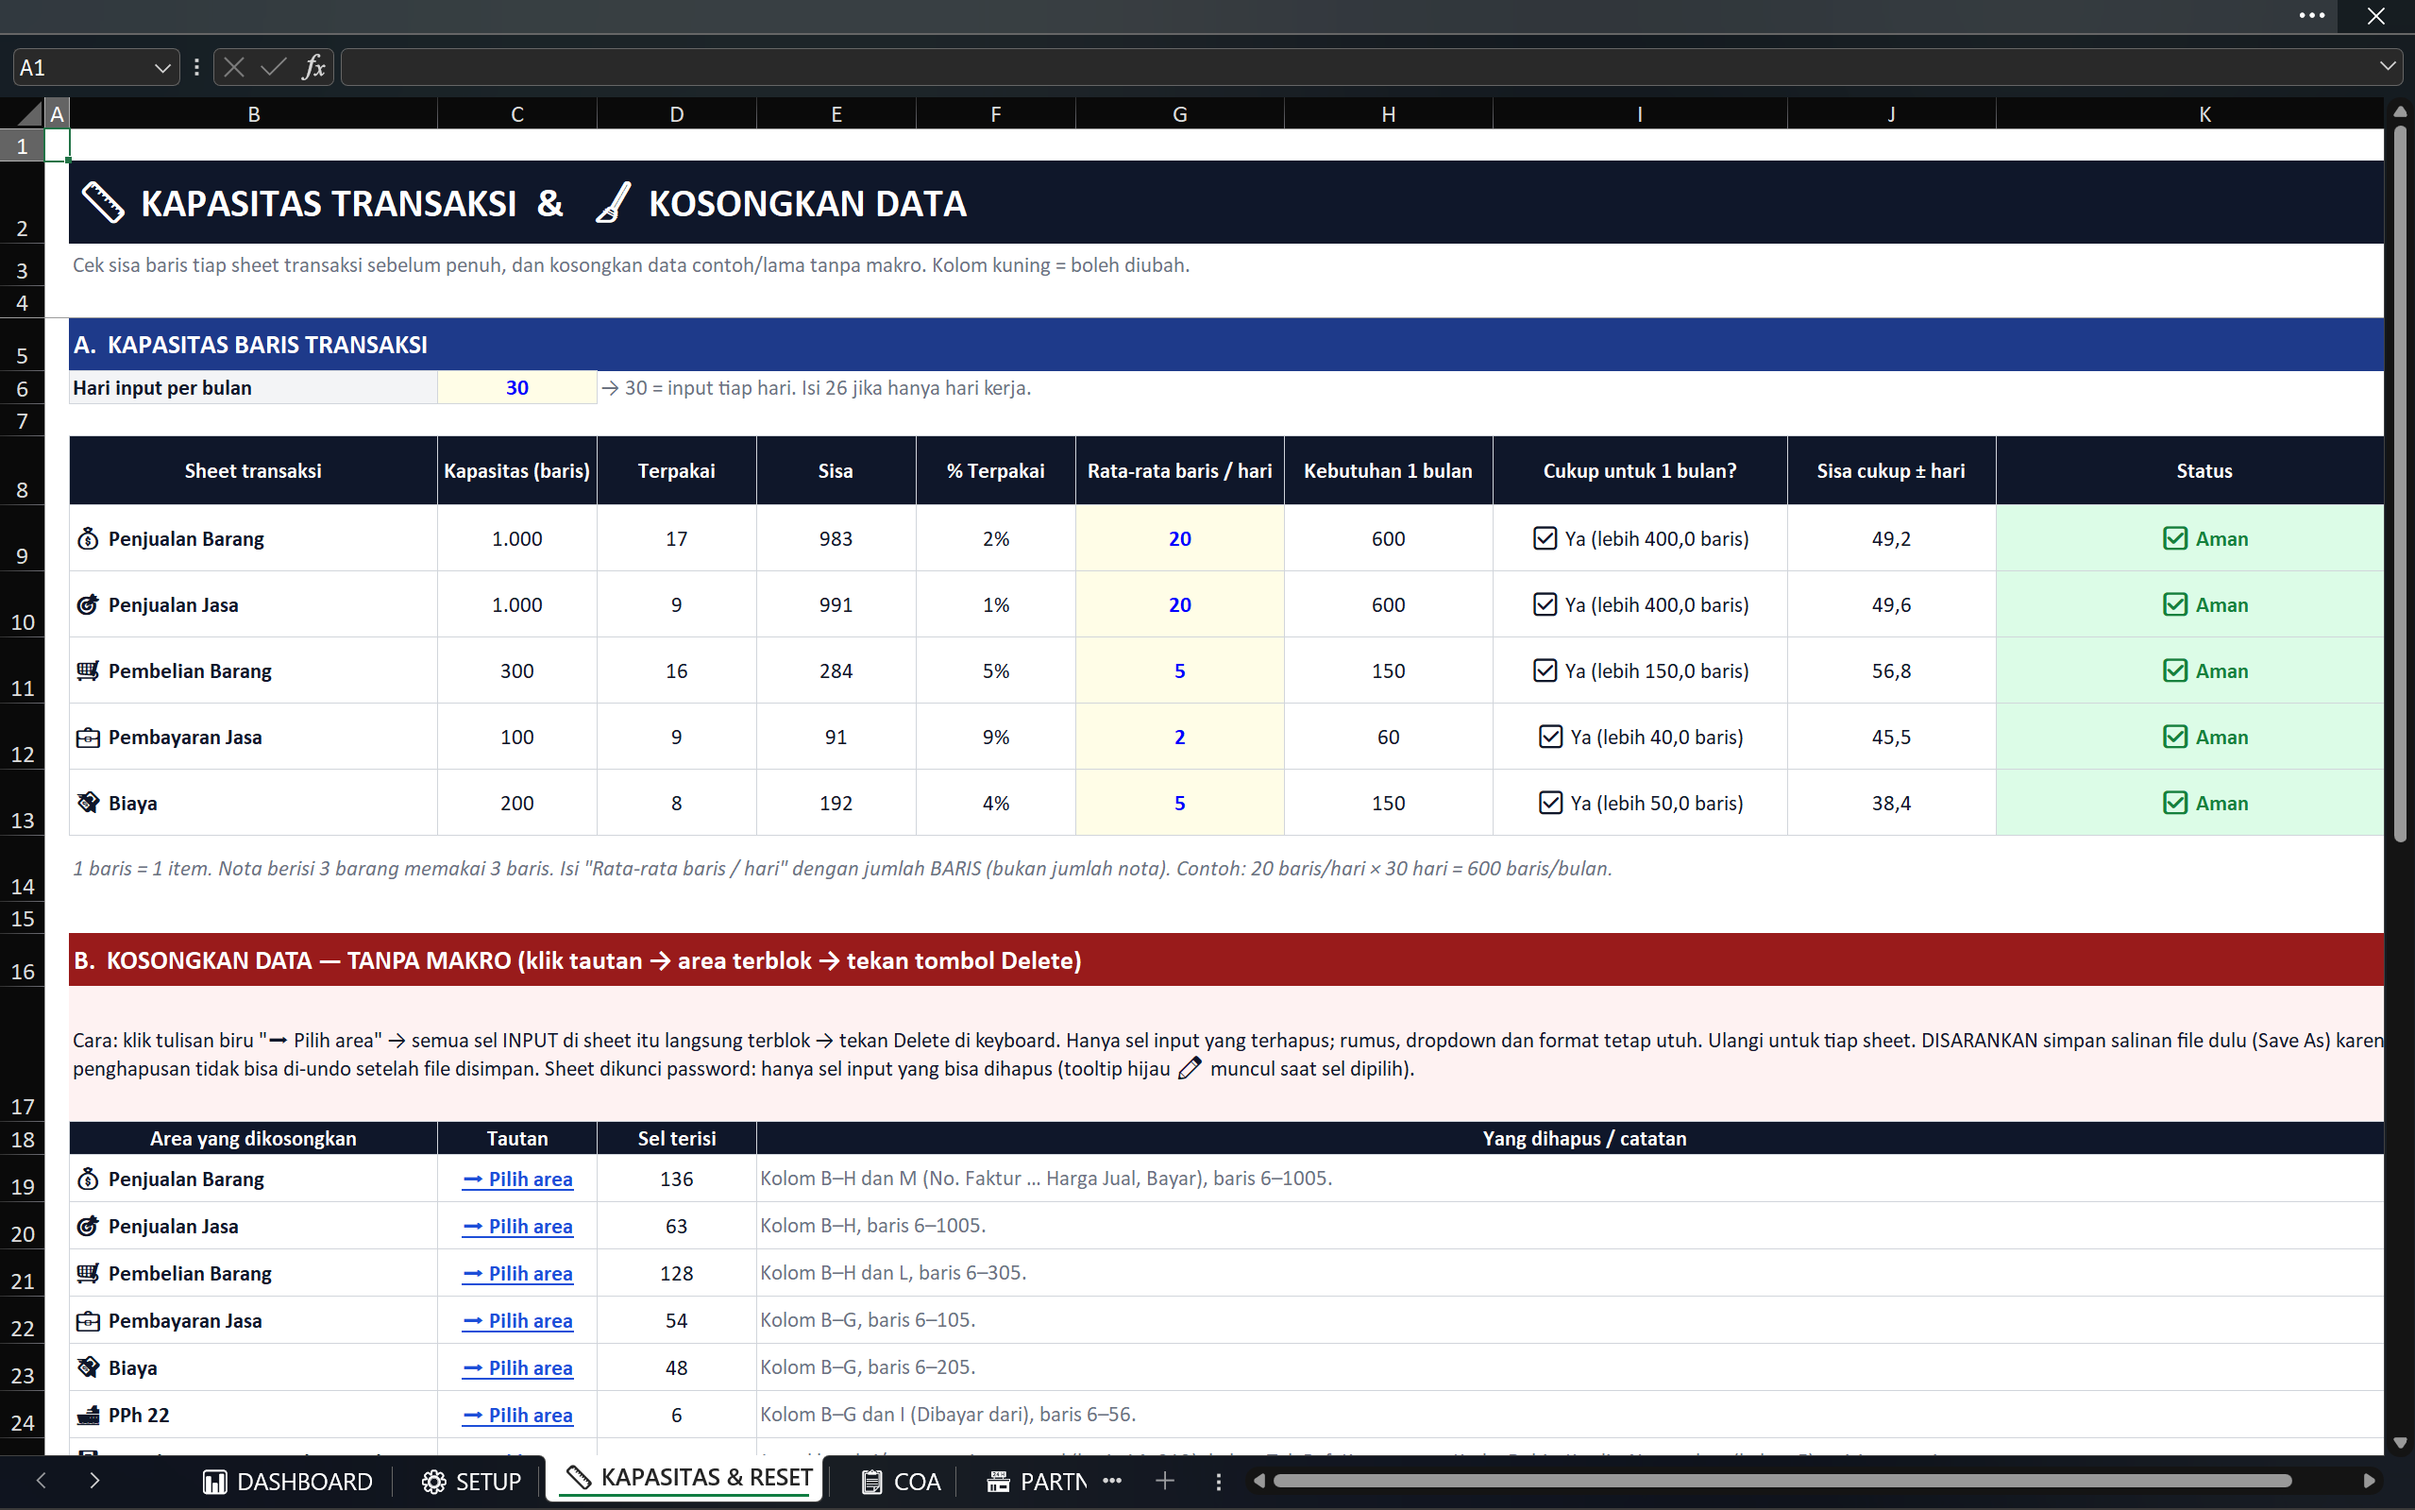Image resolution: width=2415 pixels, height=1510 pixels.
Task: Click Pilih area link for Pembelian Barang
Action: tap(517, 1273)
